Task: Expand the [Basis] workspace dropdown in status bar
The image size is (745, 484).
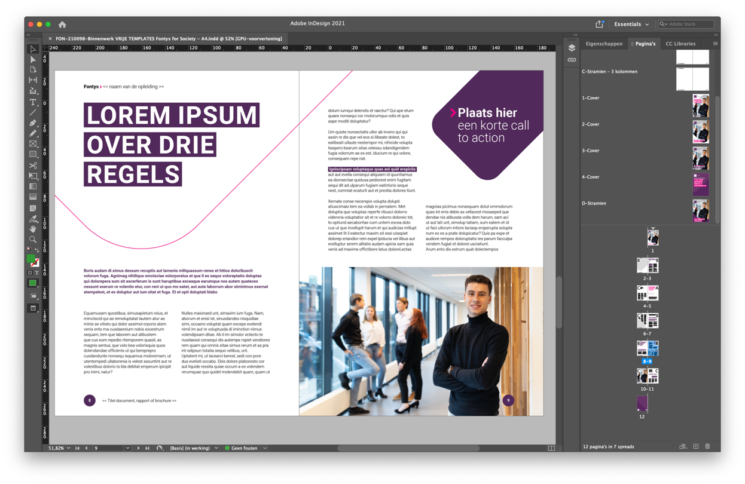Action: [215, 447]
